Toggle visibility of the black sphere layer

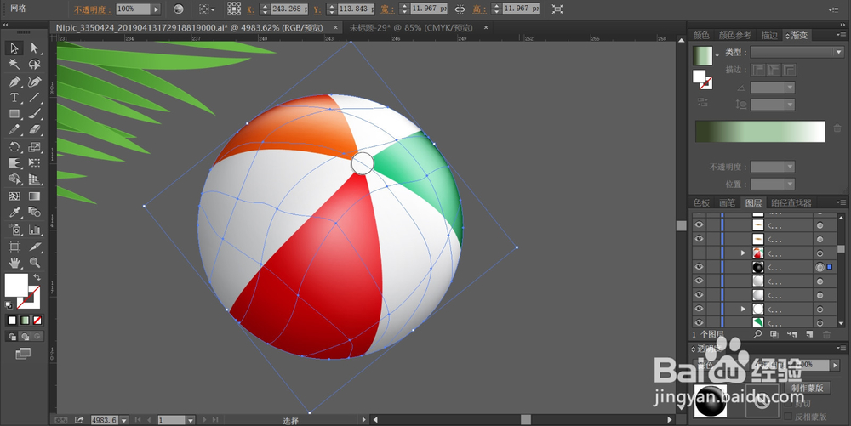699,267
